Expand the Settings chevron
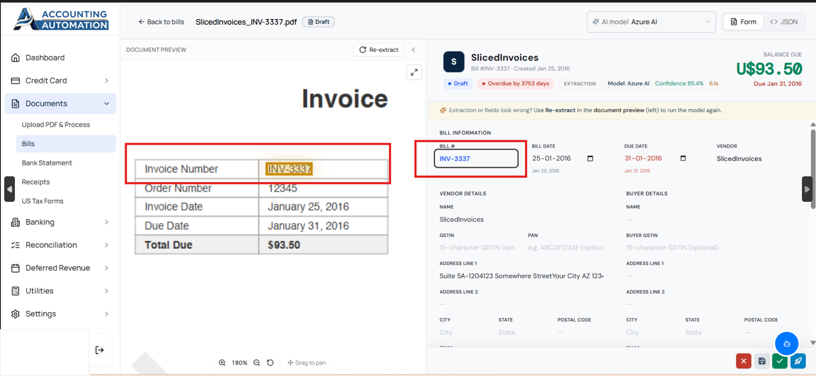Image resolution: width=816 pixels, height=376 pixels. point(106,314)
